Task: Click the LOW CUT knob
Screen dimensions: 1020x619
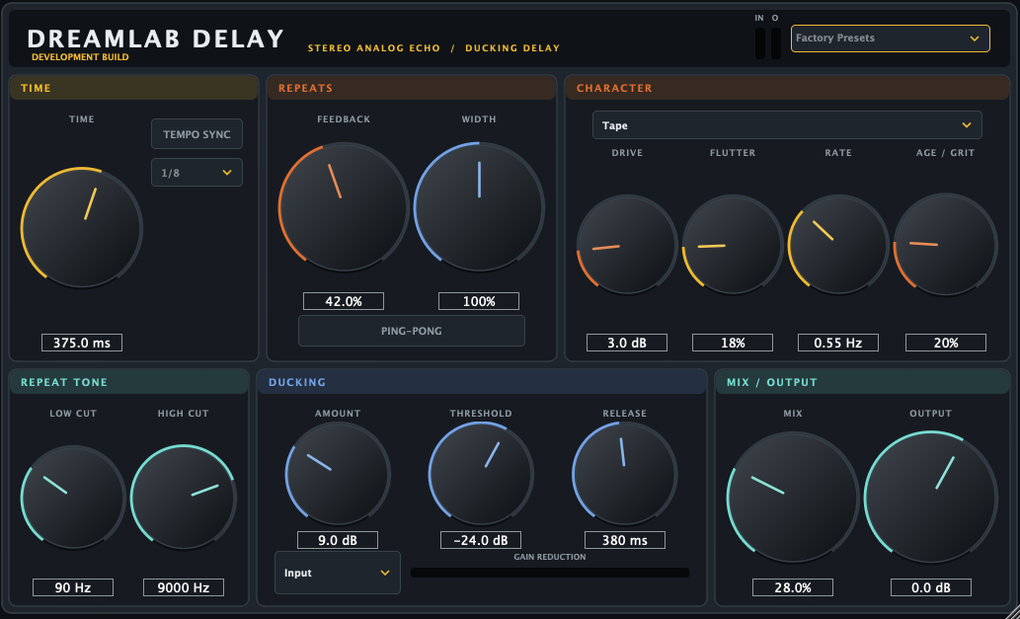Action: 73,498
